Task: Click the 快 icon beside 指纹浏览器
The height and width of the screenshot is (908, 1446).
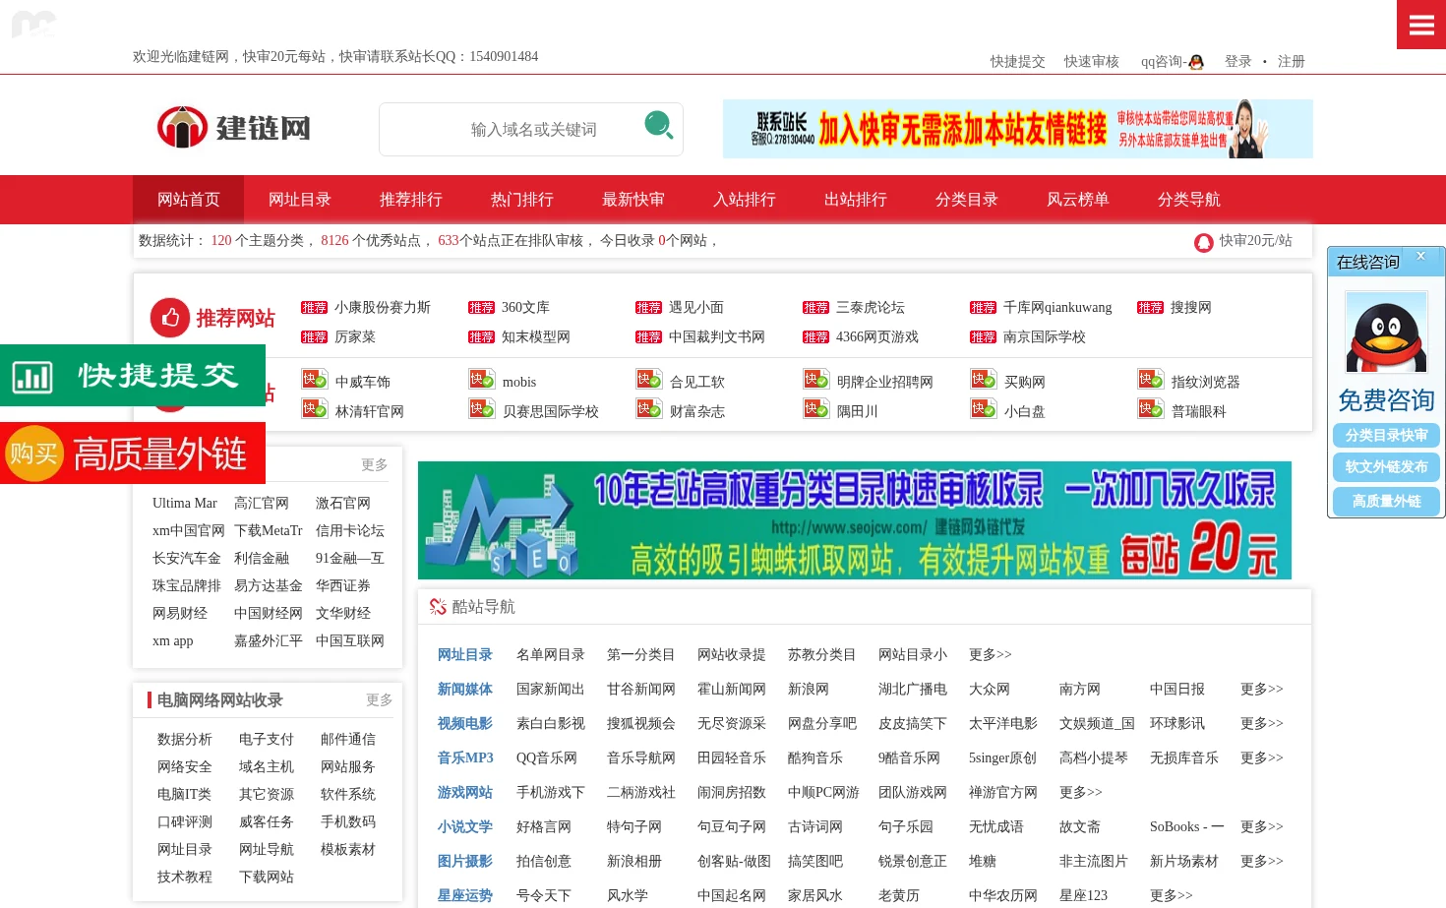Action: tap(1151, 380)
